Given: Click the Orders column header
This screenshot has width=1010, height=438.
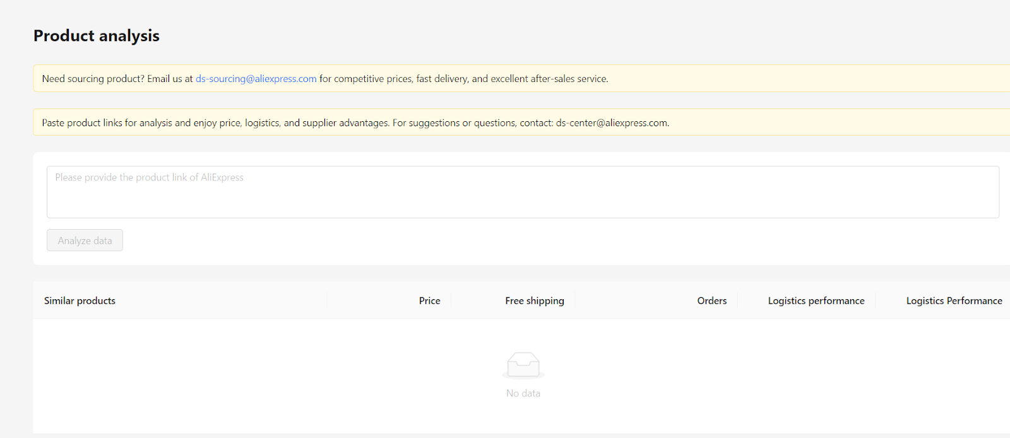Looking at the screenshot, I should [712, 301].
